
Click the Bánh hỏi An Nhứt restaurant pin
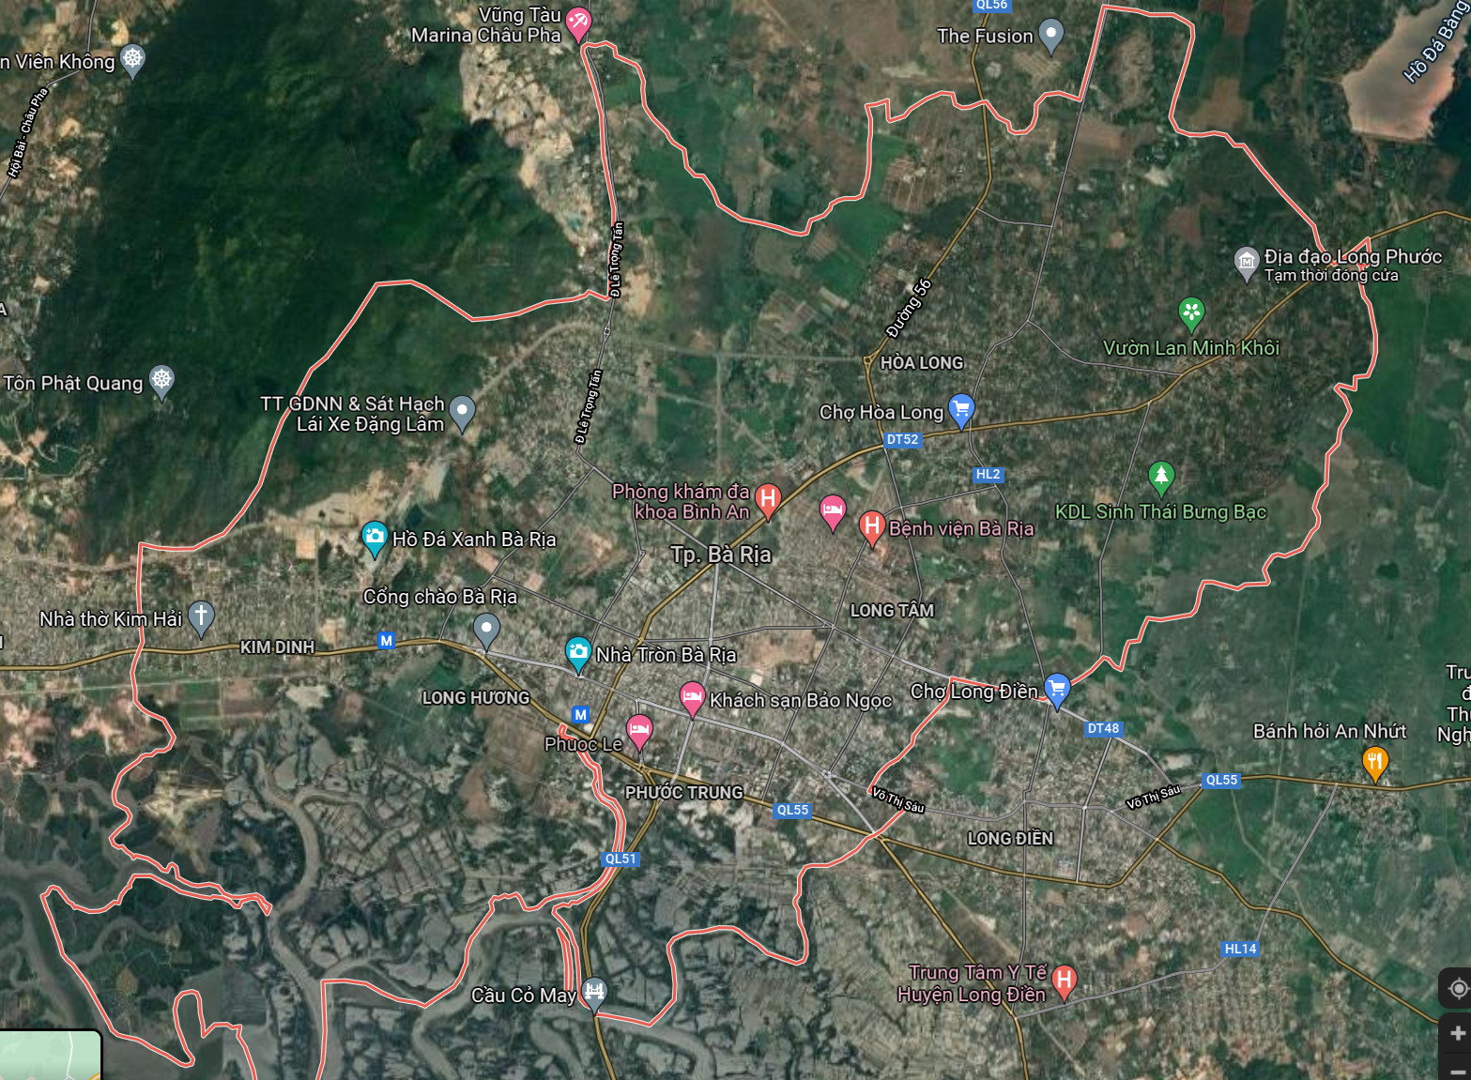(1374, 761)
